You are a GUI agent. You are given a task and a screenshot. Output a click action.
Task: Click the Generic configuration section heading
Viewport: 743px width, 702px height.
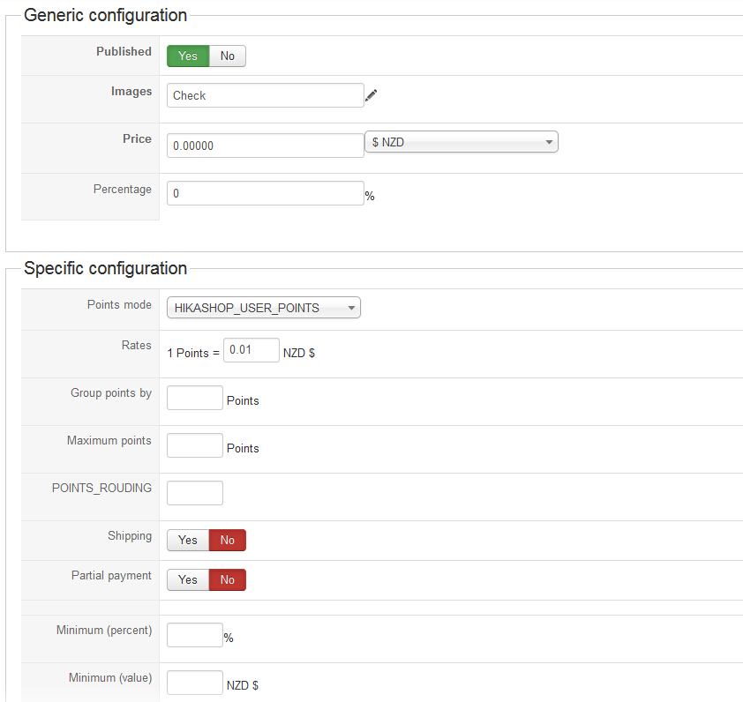[x=105, y=16]
